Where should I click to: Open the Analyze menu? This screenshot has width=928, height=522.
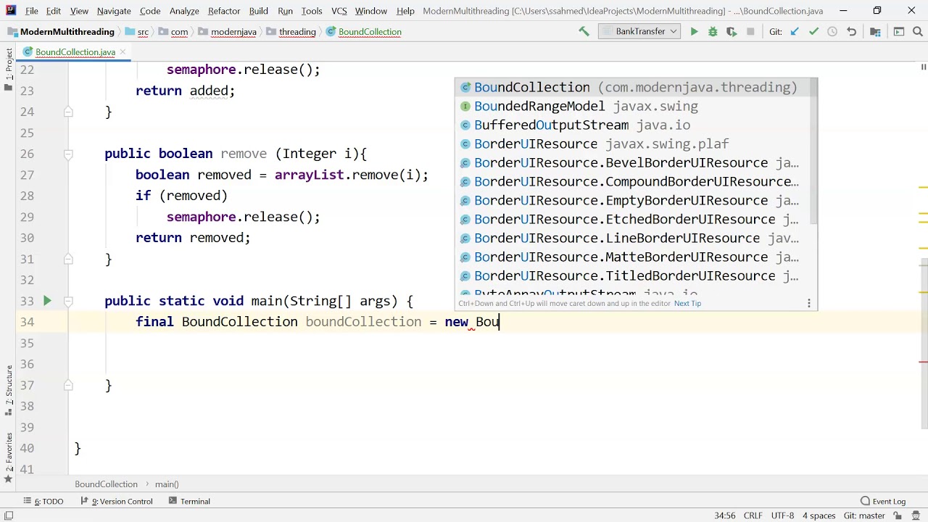[184, 11]
